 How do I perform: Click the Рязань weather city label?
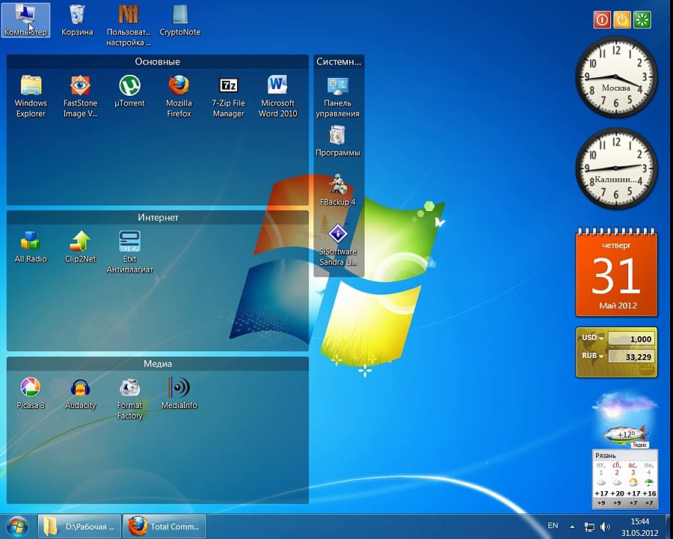tap(606, 456)
